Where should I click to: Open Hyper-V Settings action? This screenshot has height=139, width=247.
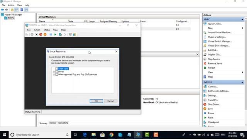217,37
